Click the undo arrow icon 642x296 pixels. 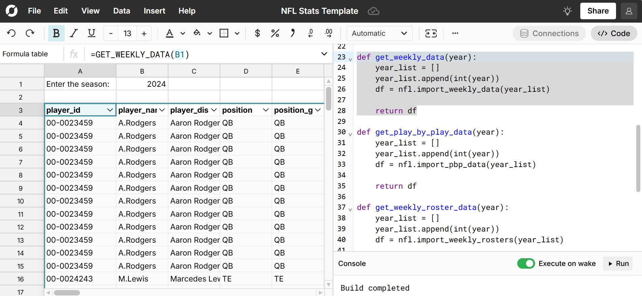coord(11,33)
